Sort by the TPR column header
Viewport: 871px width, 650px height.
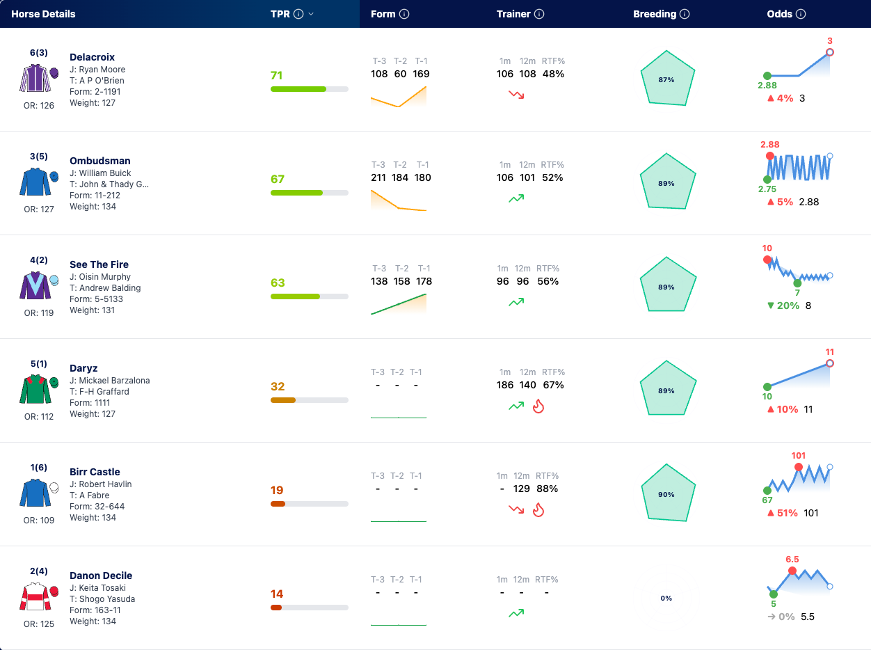tap(281, 14)
